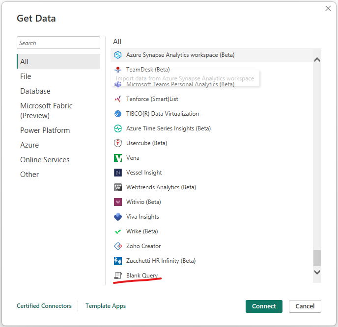This screenshot has height=327, width=338.
Task: Click the Blank Query scroll icon
Action: tap(118, 276)
